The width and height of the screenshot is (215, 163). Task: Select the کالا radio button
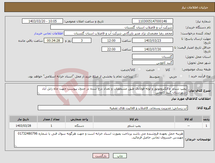174,69
